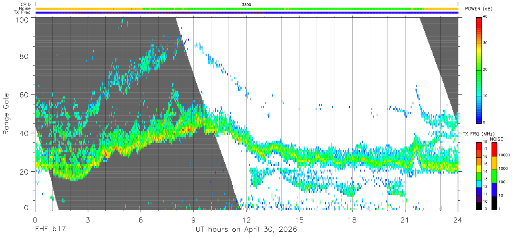Click the x-axis tick label '15'
515x238 pixels.
pos(299,220)
